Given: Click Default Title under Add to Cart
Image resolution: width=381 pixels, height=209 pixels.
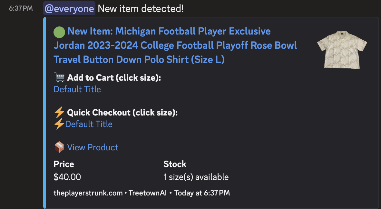Looking at the screenshot, I should pyautogui.click(x=77, y=89).
